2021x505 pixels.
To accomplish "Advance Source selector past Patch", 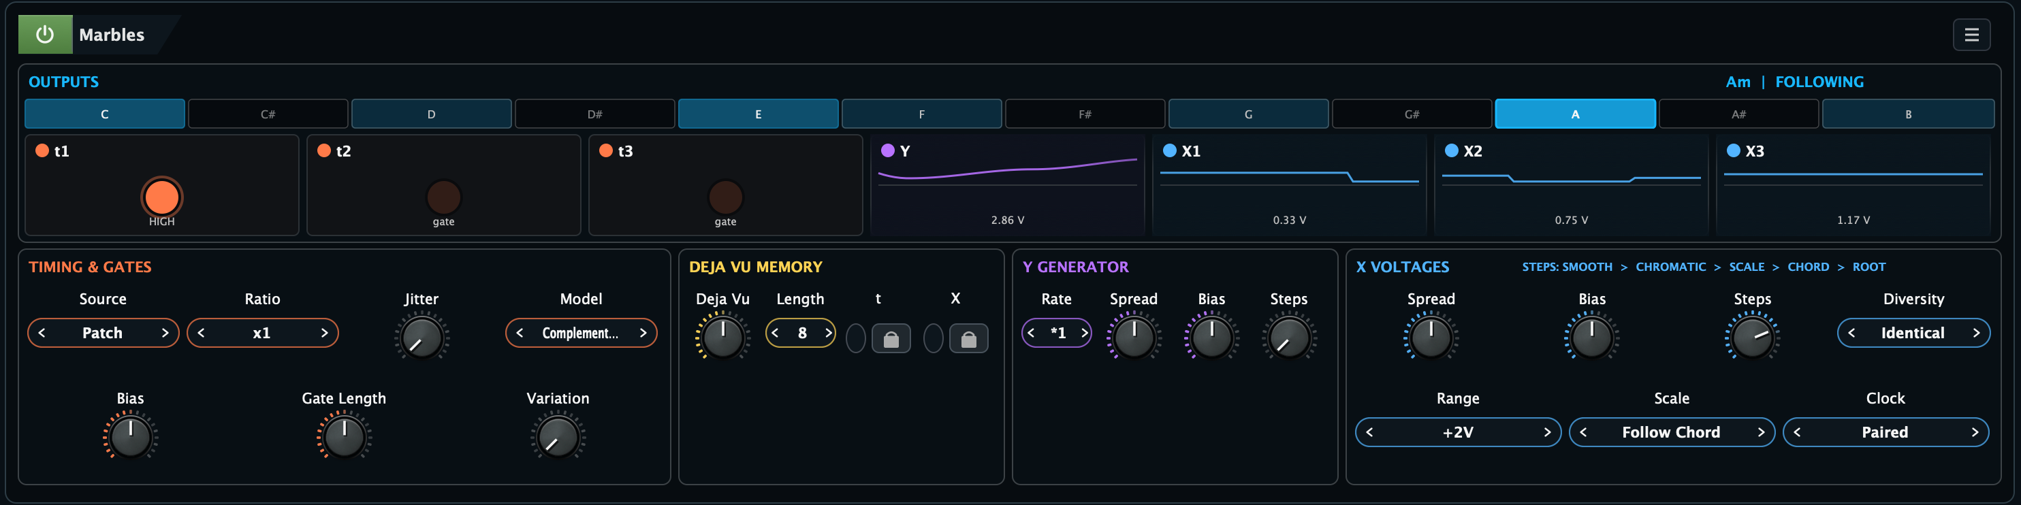I will [165, 333].
